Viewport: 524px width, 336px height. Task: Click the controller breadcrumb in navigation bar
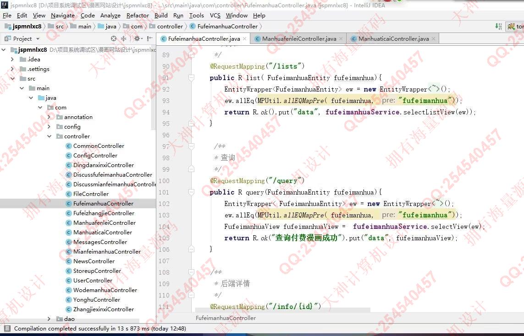point(166,27)
